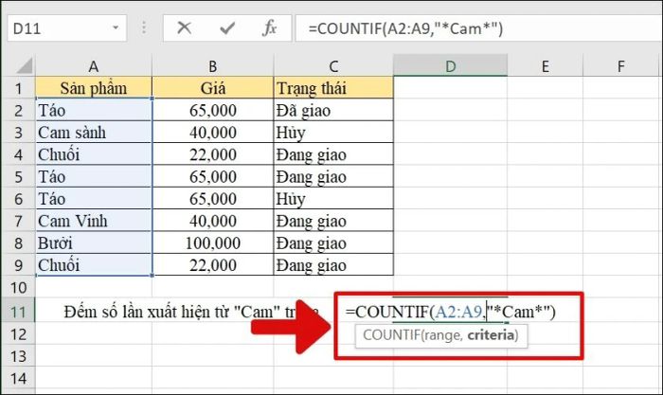Screen dimensions: 663x395
Task: Click the 65,000 price in row 6
Action: tap(213, 199)
